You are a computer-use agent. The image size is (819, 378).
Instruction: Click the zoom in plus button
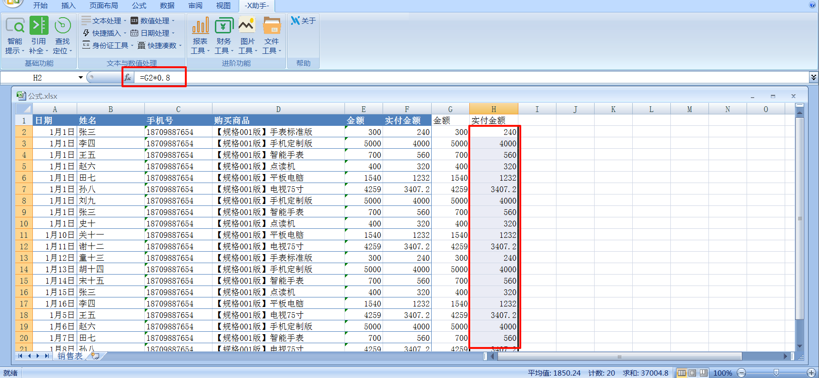coord(811,373)
